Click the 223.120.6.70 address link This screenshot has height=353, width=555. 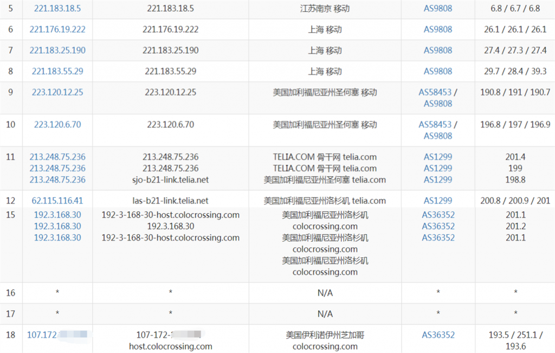point(57,124)
